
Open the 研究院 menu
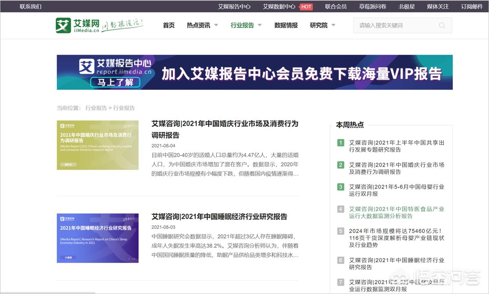(319, 25)
